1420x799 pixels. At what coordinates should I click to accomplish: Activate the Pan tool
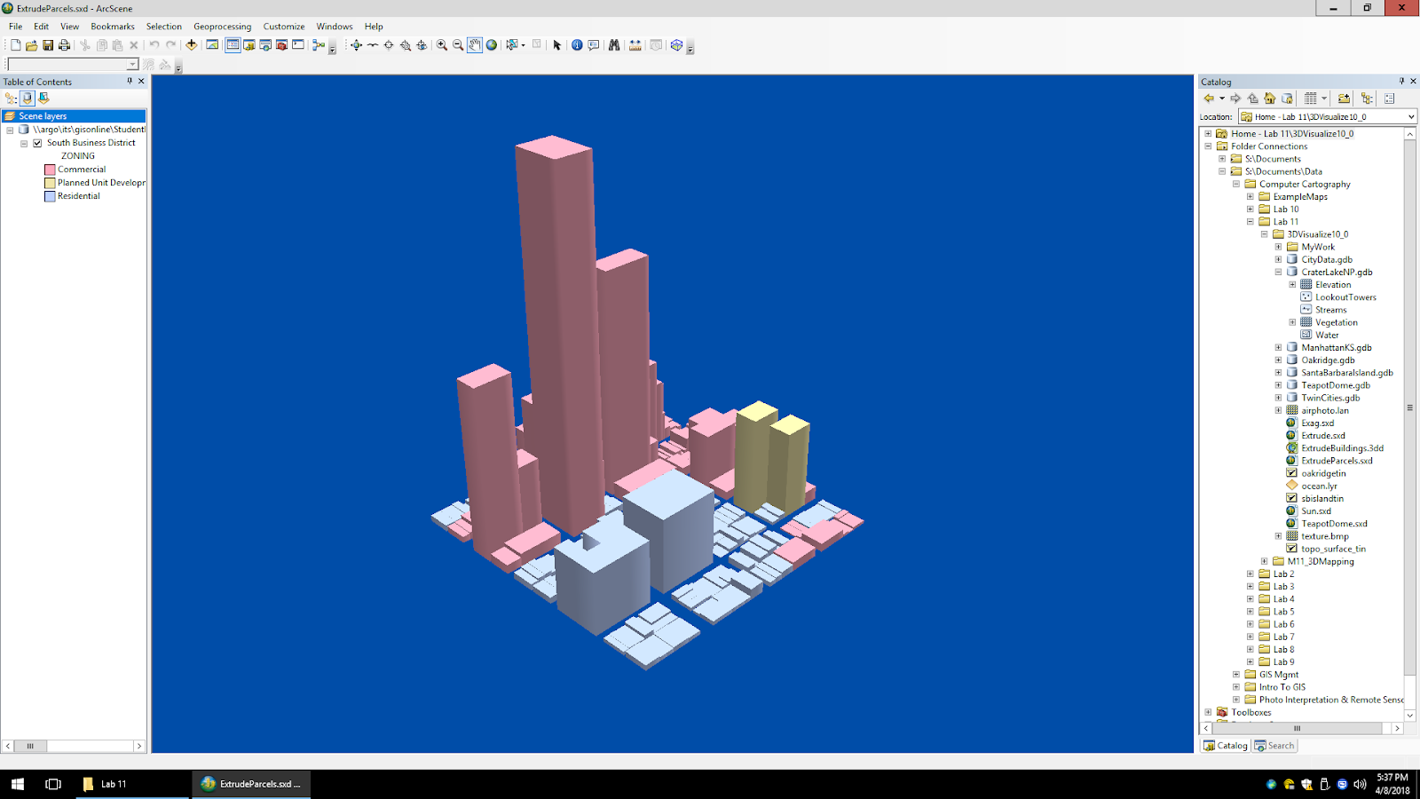(x=475, y=44)
